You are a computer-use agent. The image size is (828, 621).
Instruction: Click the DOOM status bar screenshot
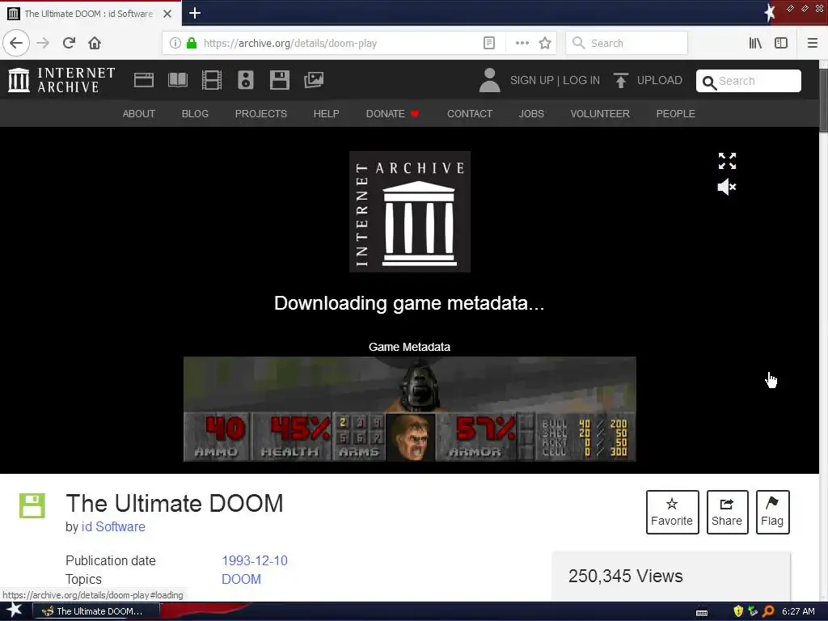point(409,409)
